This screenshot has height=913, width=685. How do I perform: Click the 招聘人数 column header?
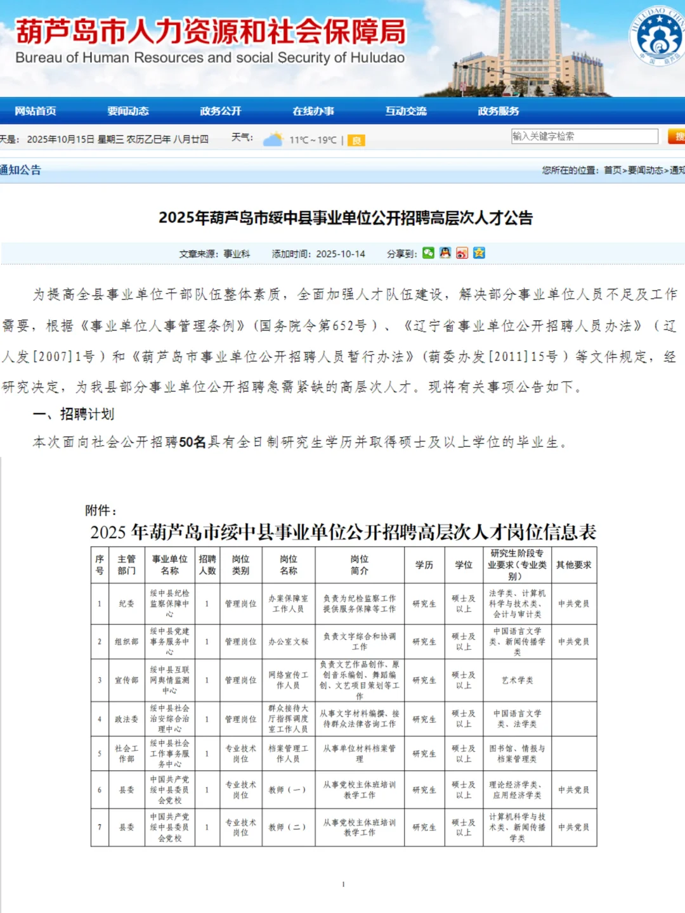[207, 565]
